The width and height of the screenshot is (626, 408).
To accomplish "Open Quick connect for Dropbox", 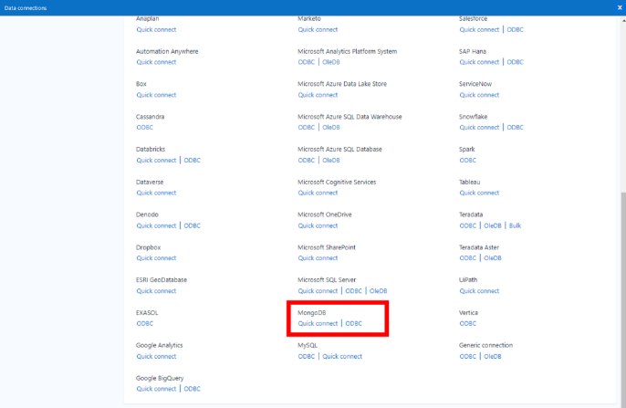I will click(156, 258).
